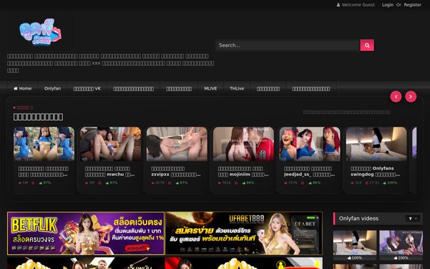
Task: Open the UFABET888 banner ad
Action: click(x=244, y=233)
